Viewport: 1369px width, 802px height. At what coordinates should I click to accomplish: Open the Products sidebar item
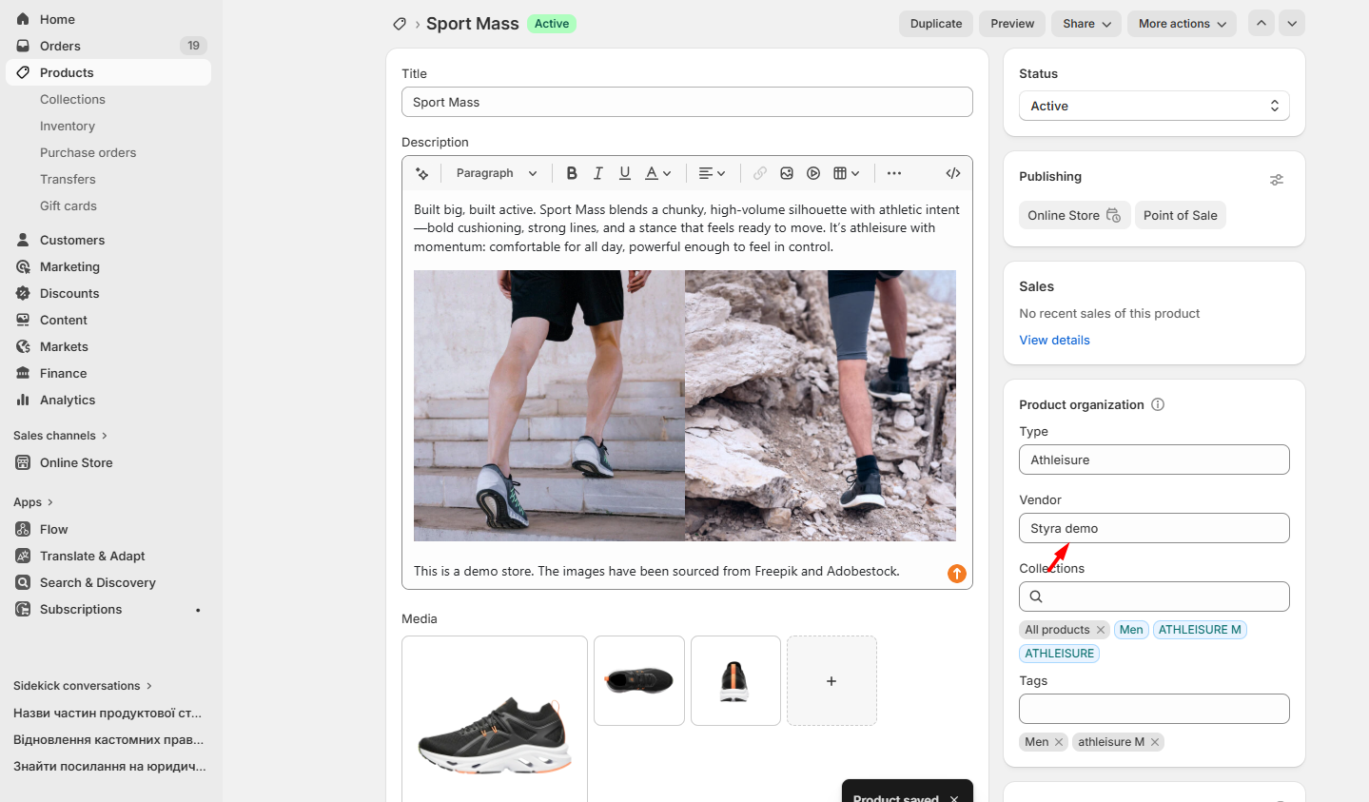tap(108, 72)
